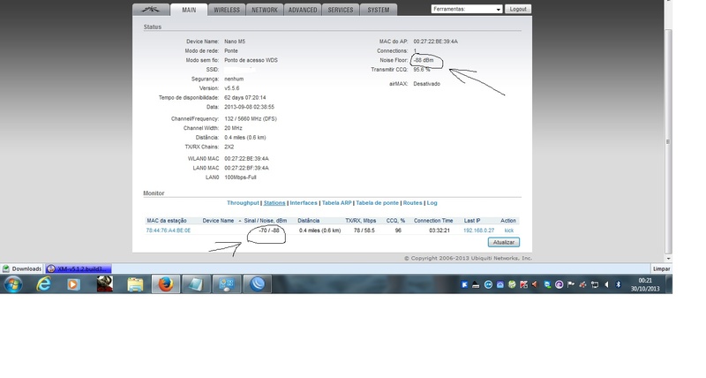Select the Stations monitor link

coord(274,203)
